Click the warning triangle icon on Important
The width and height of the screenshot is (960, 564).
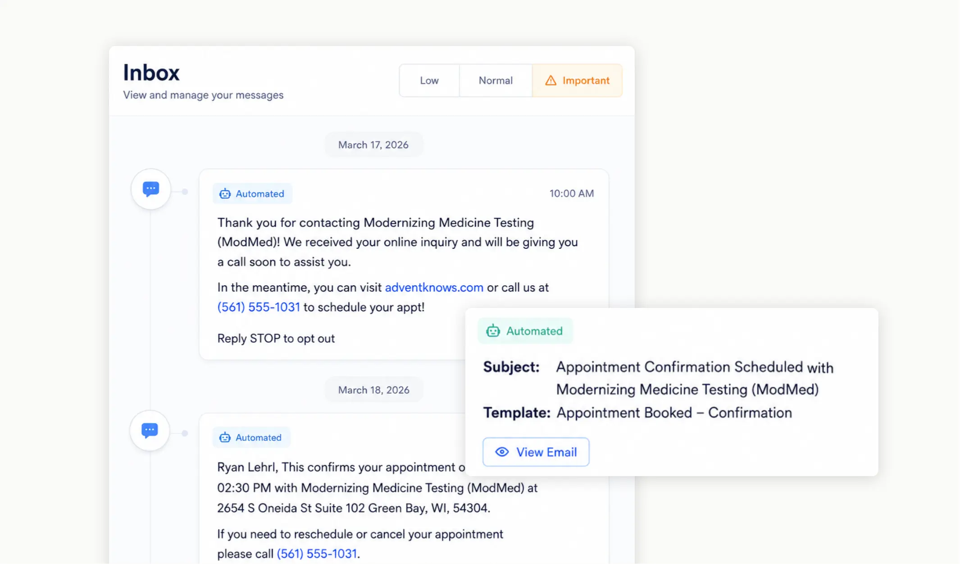pos(551,81)
